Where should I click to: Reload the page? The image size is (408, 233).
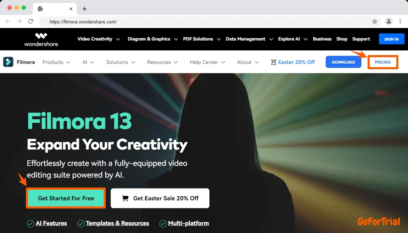(31, 21)
